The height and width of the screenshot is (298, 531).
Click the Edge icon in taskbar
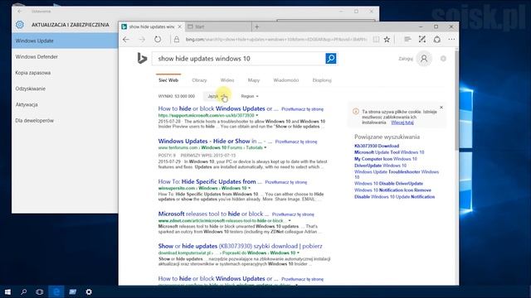tap(56, 291)
